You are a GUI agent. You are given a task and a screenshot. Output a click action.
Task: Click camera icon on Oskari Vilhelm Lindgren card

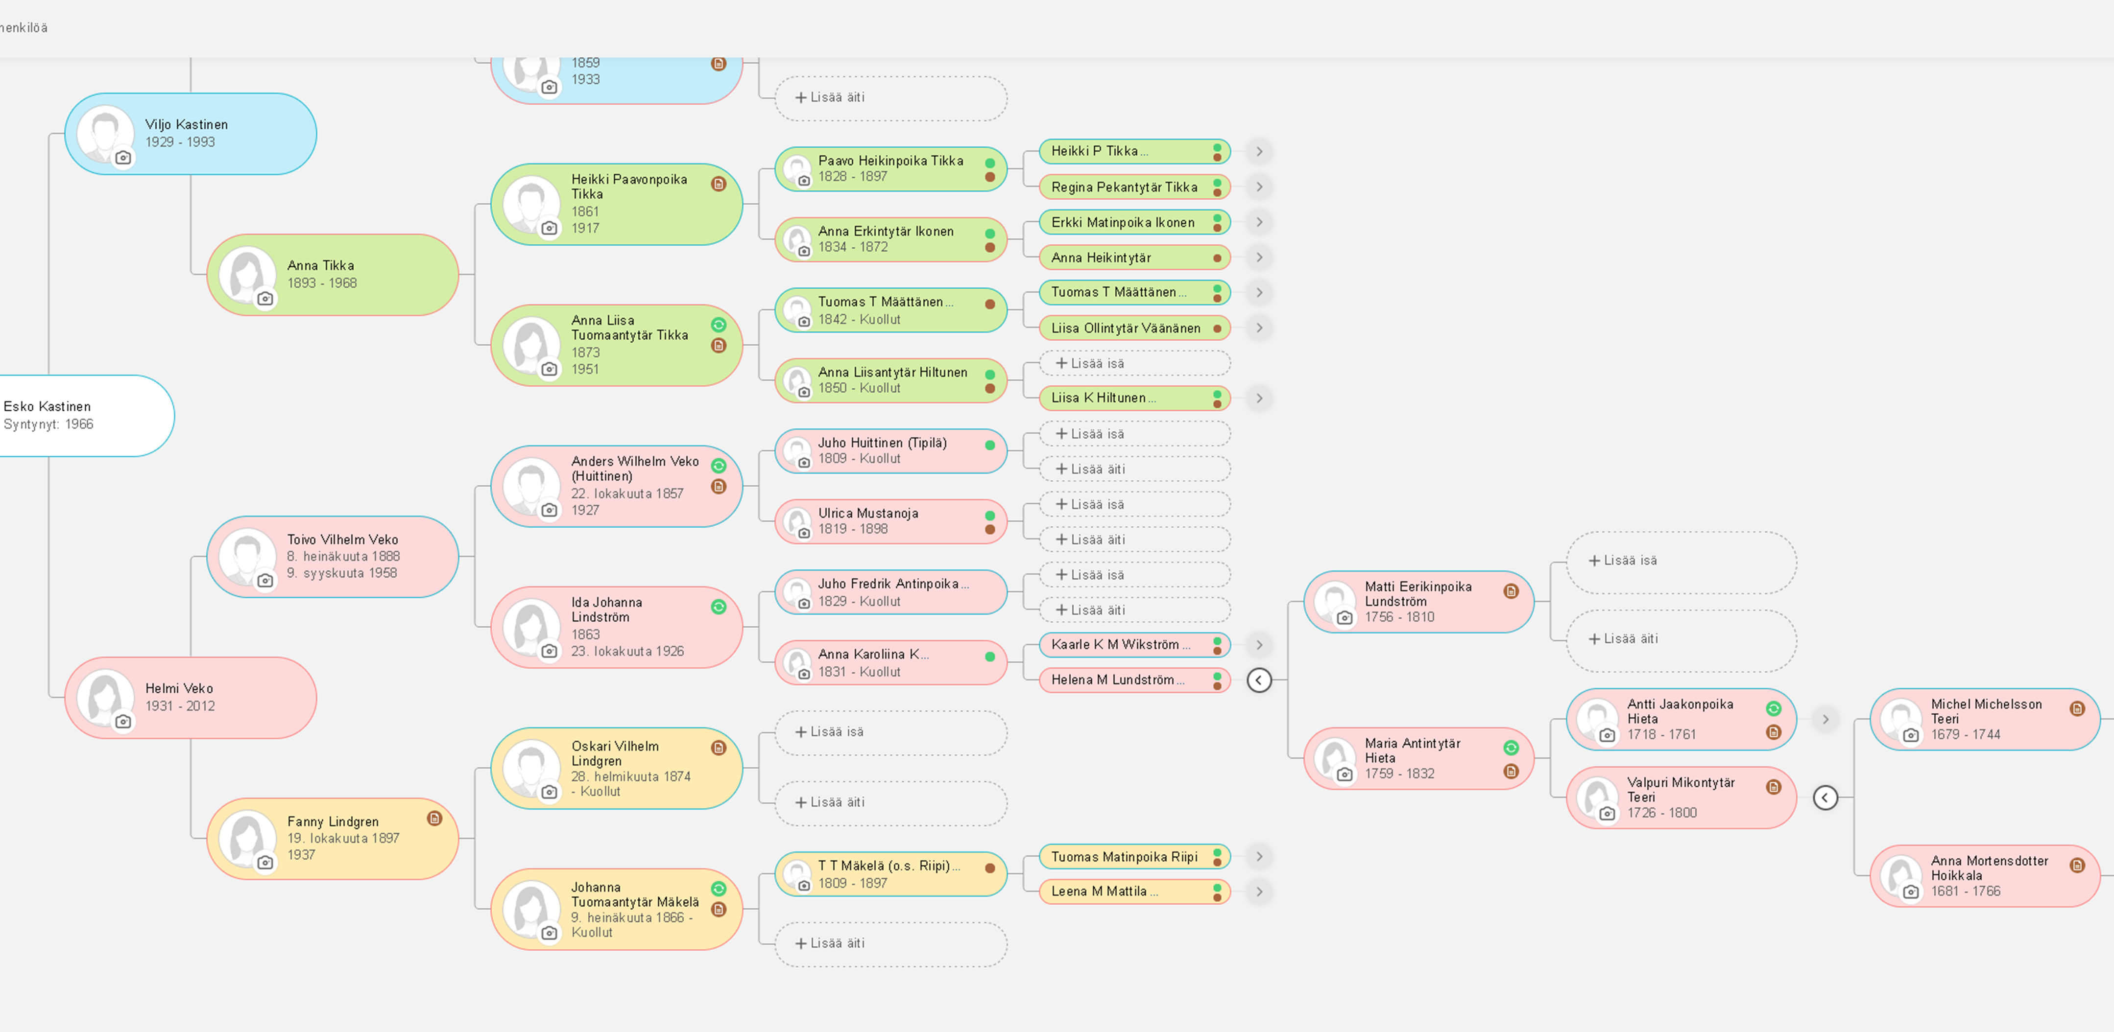click(549, 792)
